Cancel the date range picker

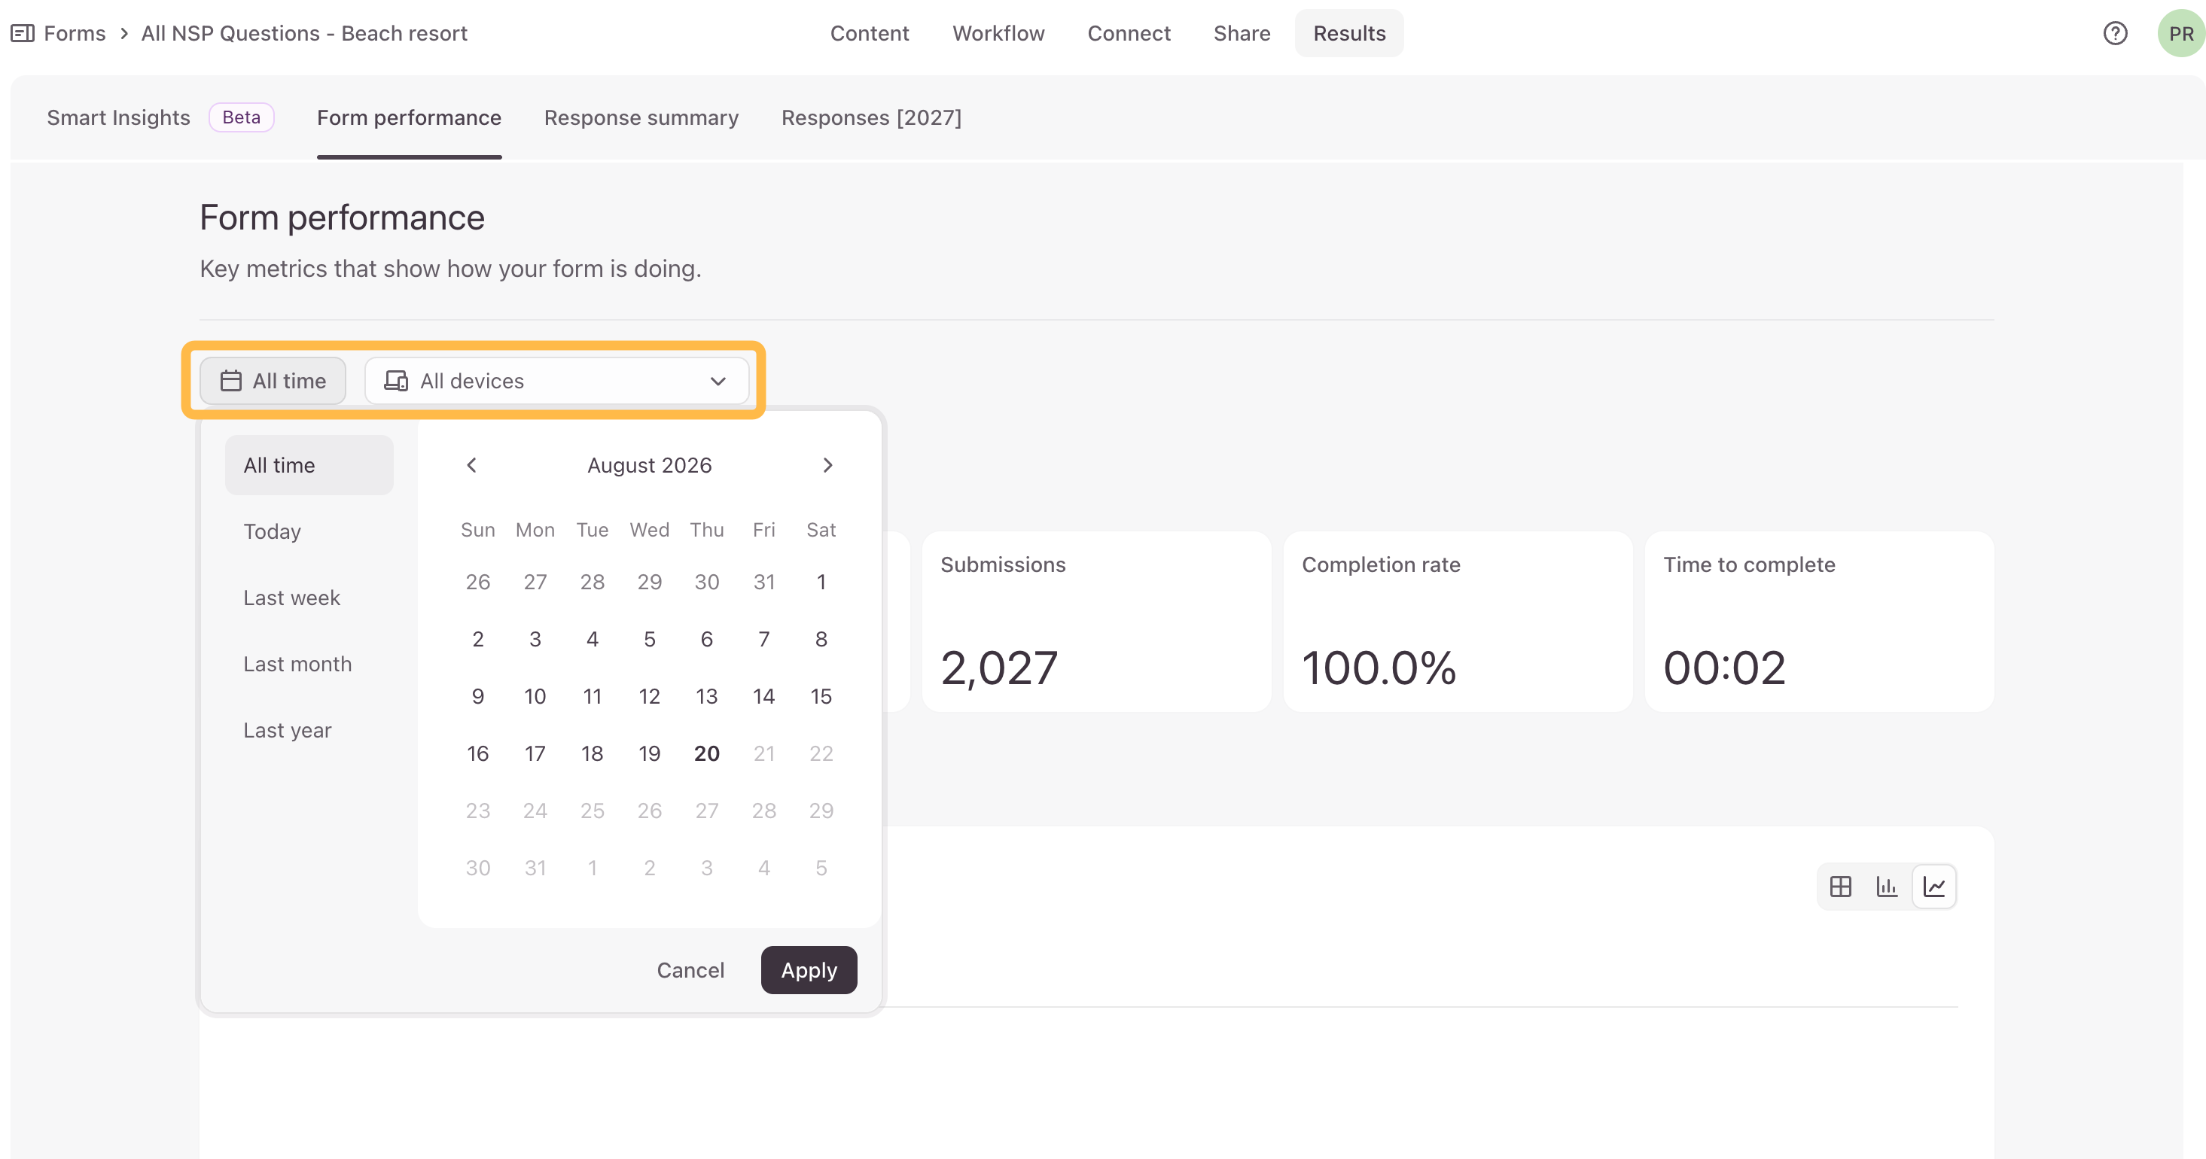(x=690, y=970)
